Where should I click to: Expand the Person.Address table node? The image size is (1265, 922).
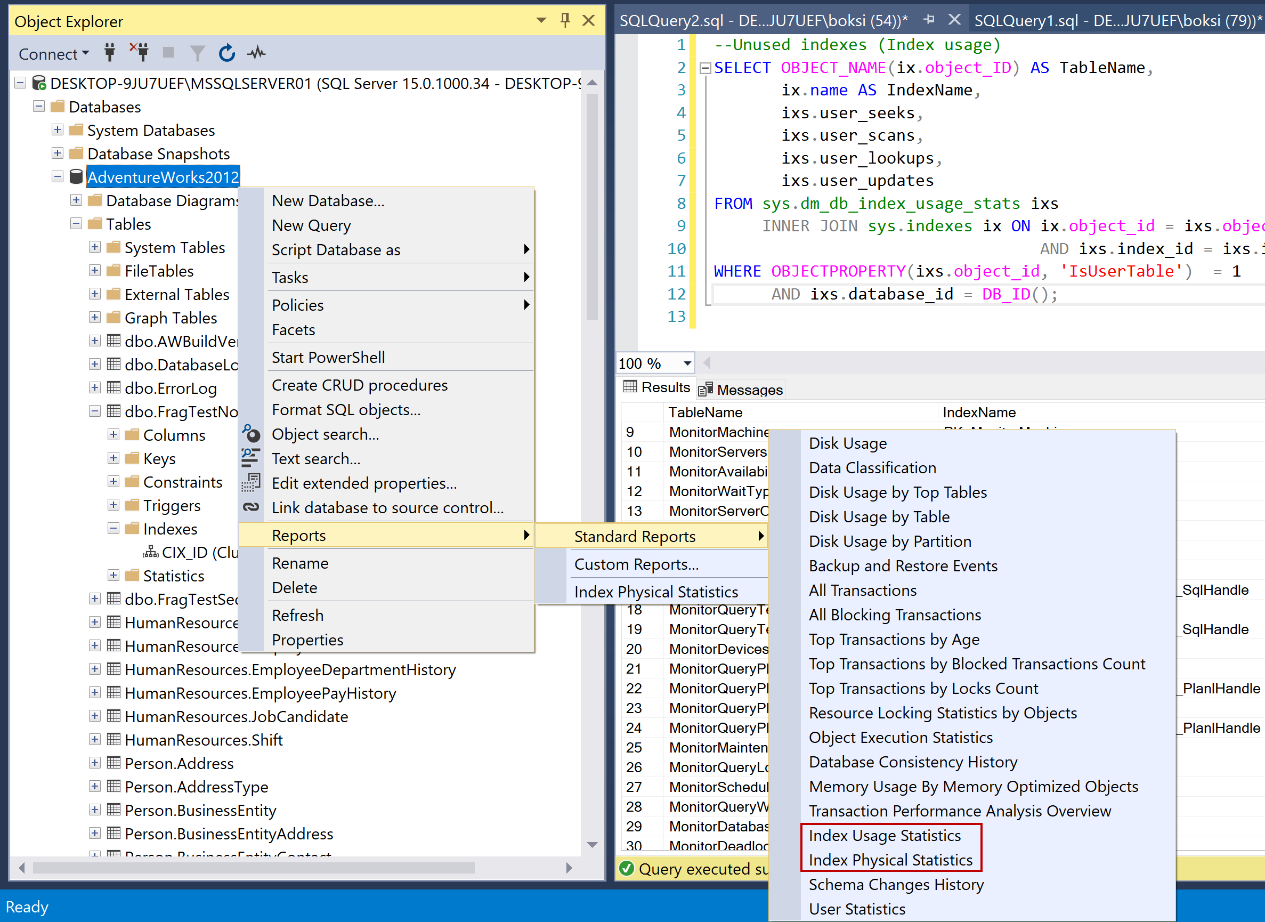(95, 763)
